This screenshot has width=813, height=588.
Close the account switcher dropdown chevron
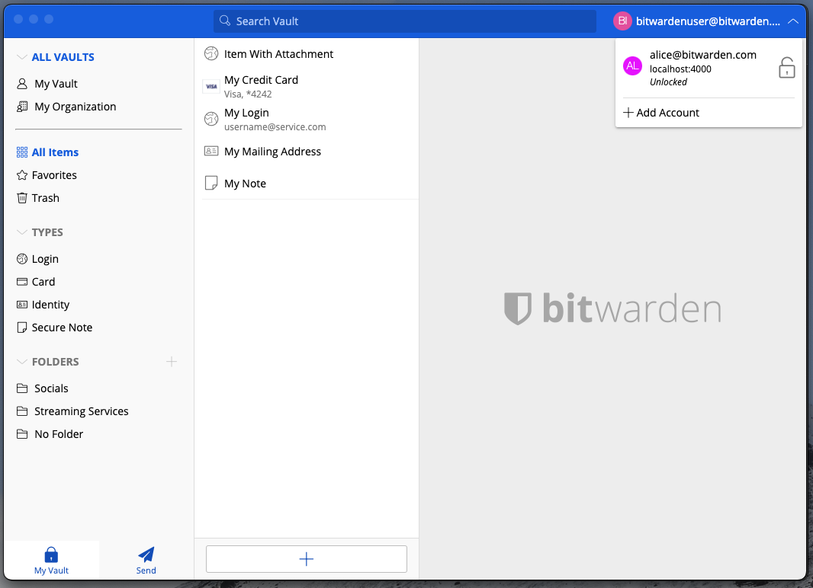(793, 21)
